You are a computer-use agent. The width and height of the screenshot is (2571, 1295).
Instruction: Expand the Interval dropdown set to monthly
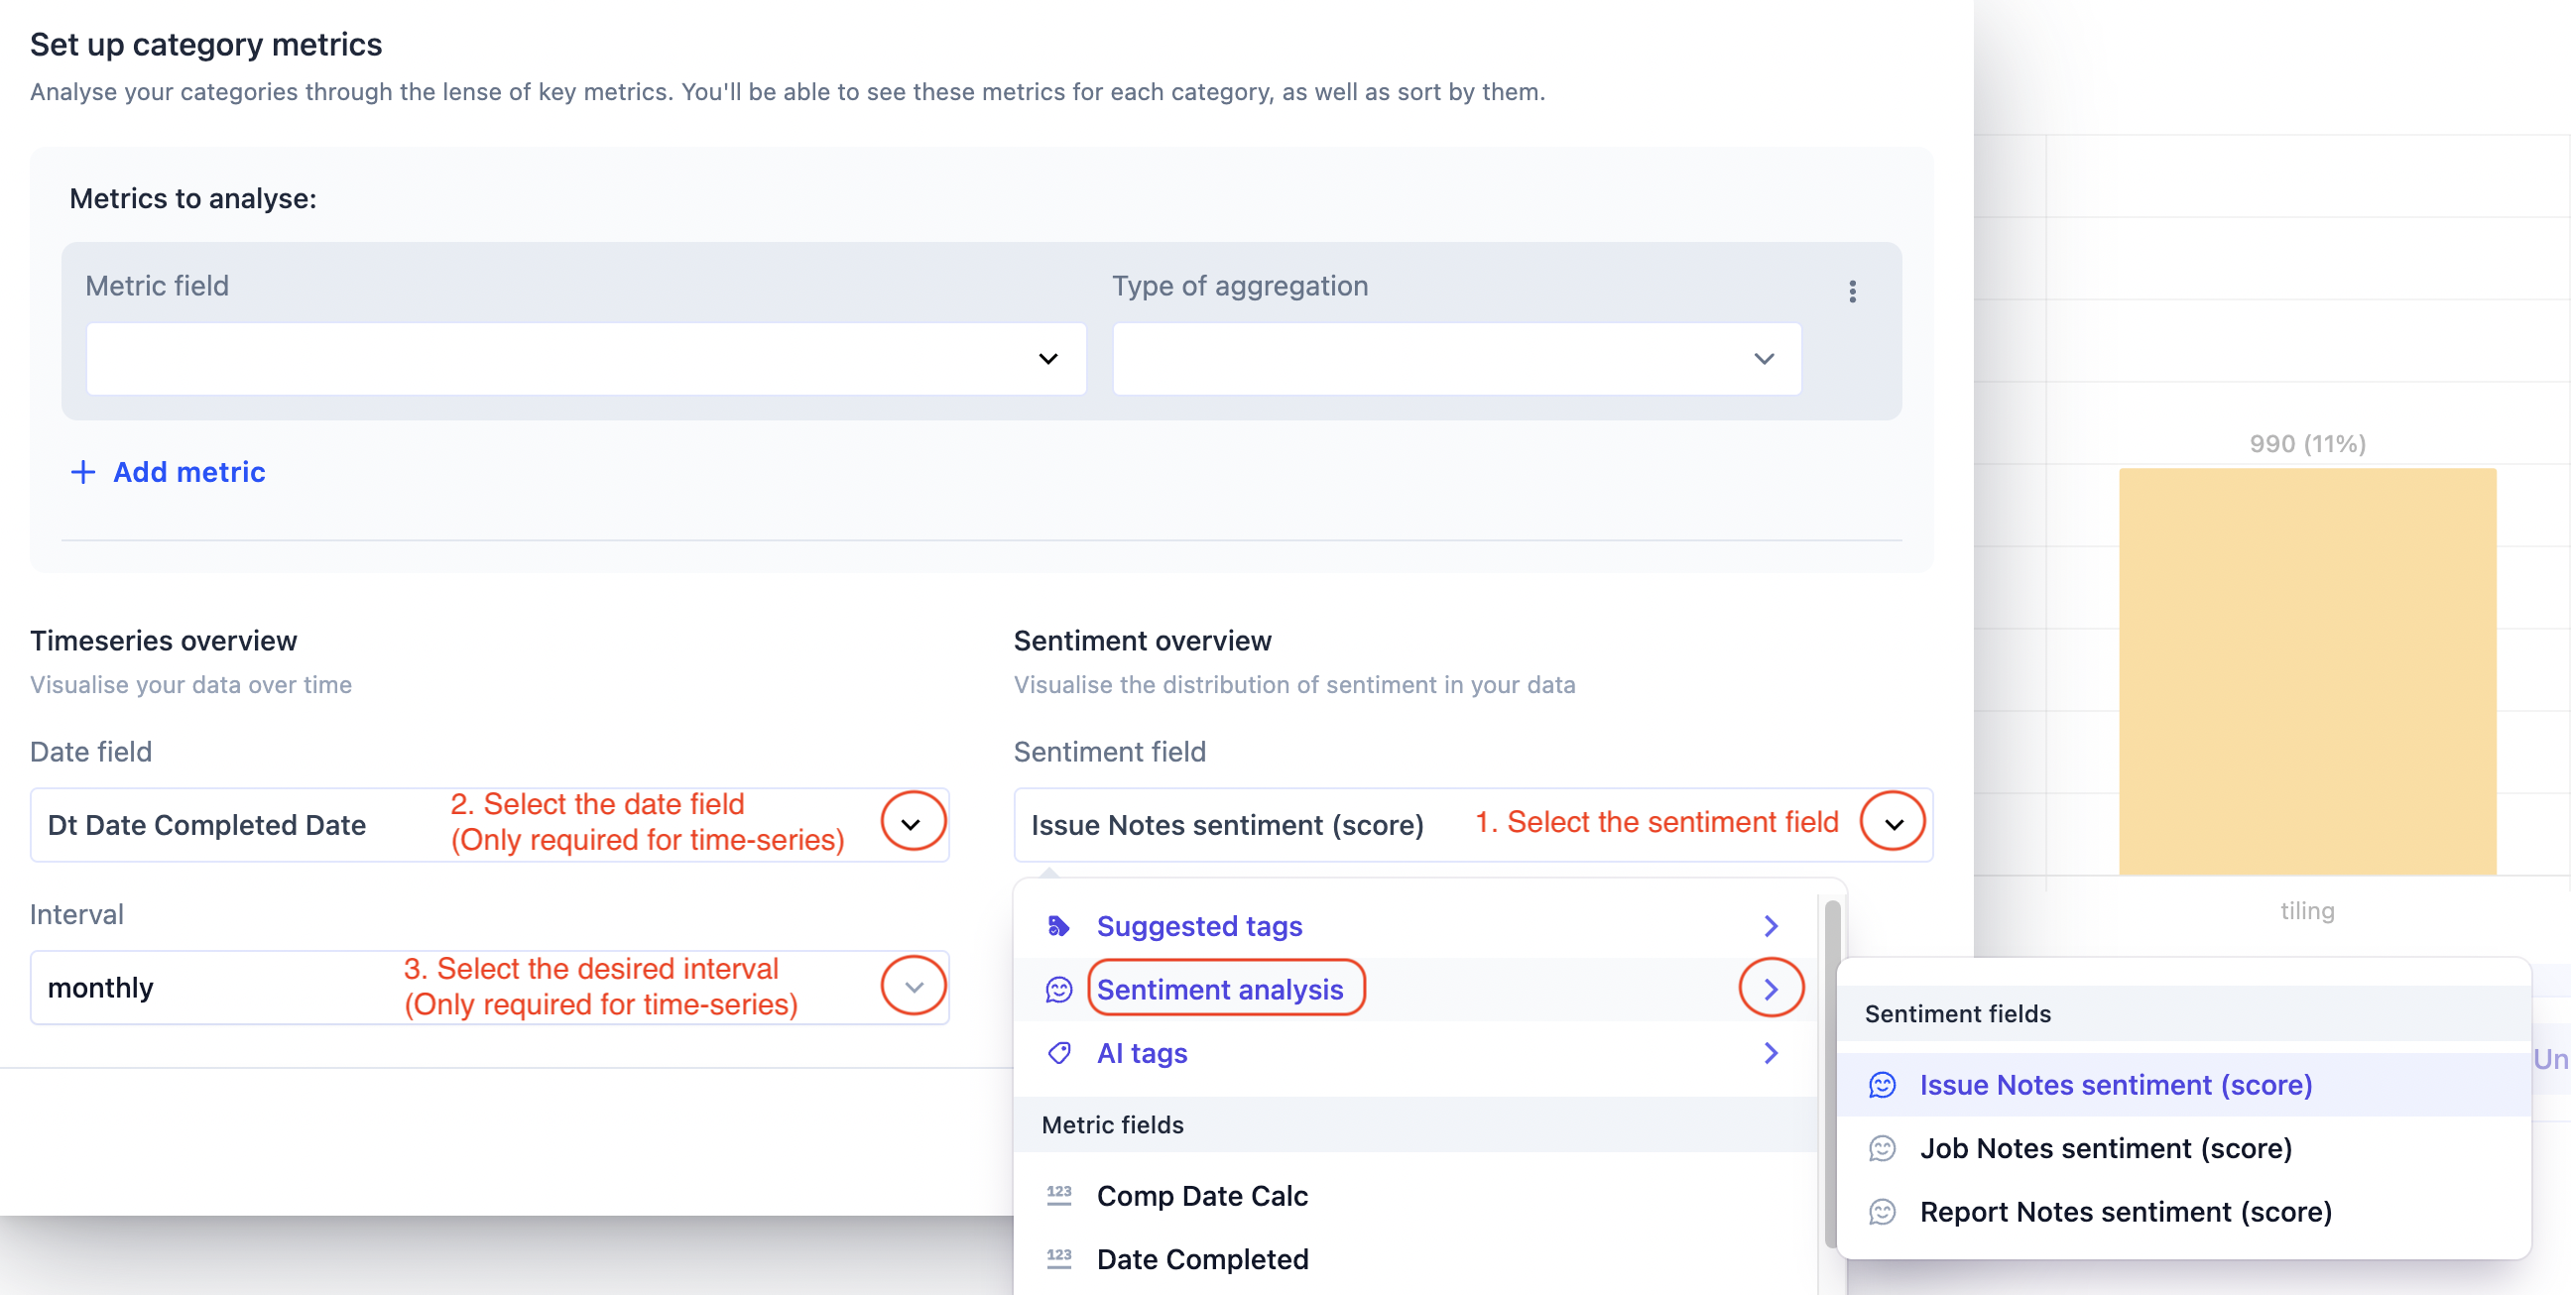pyautogui.click(x=913, y=988)
